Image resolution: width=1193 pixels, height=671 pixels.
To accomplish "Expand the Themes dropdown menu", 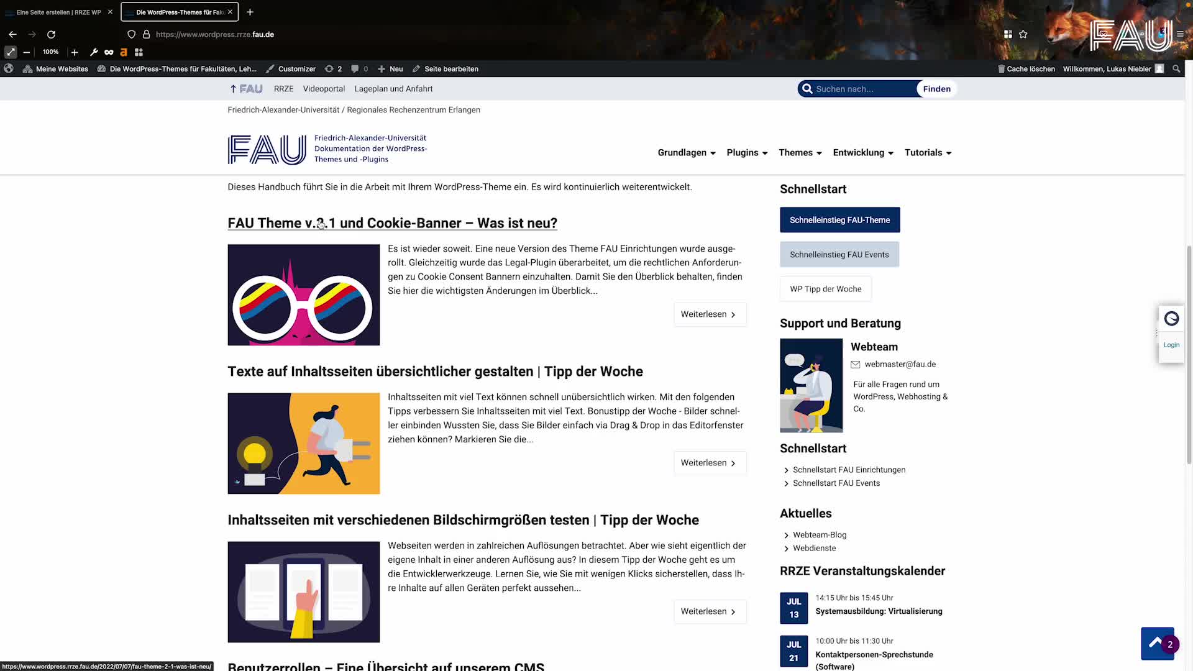I will [800, 152].
